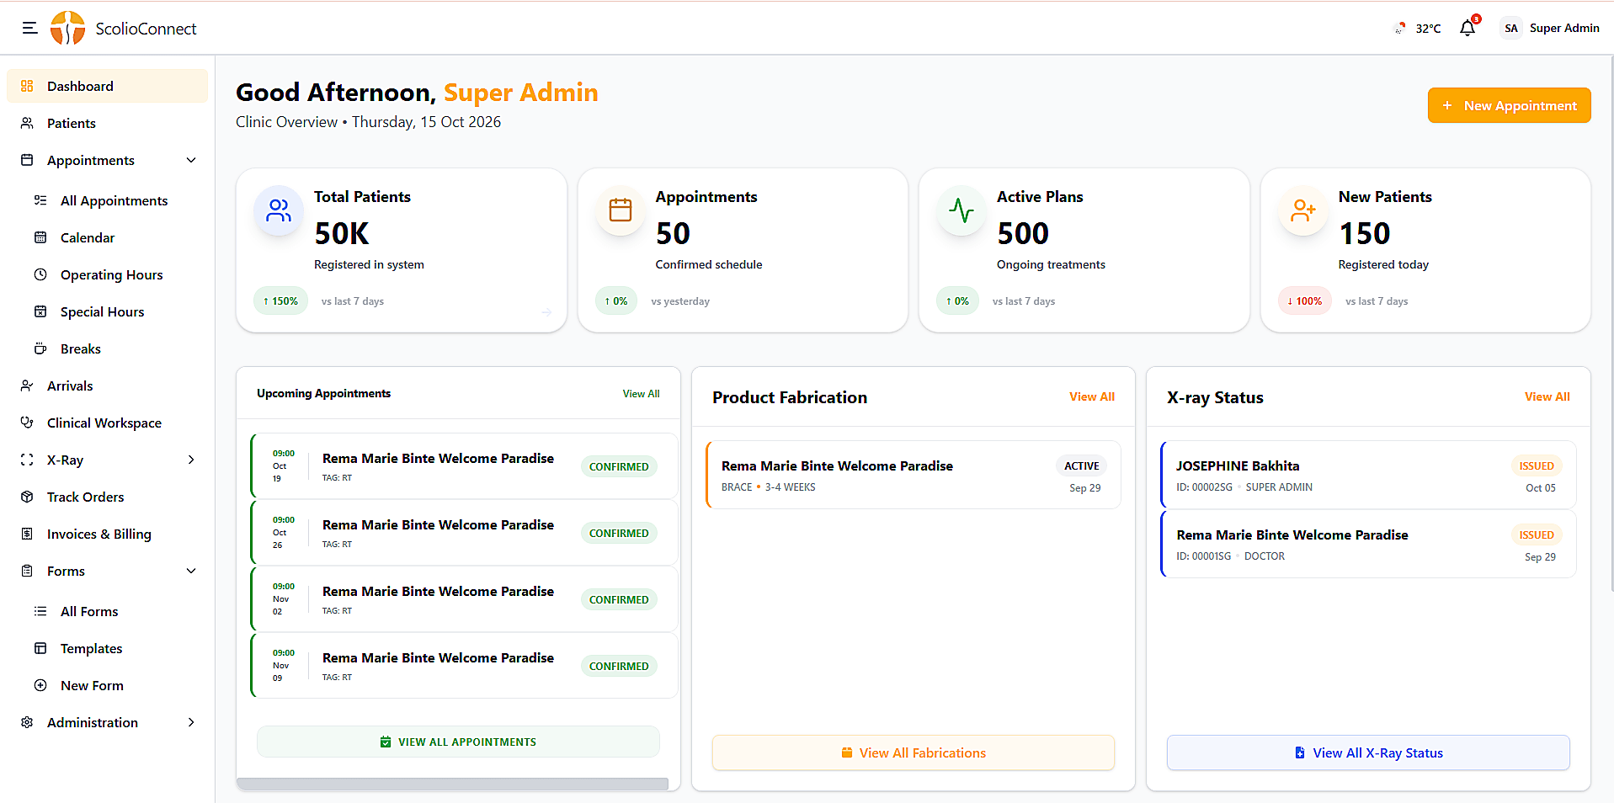
Task: Click View All in Product Fabrication
Action: click(1092, 396)
